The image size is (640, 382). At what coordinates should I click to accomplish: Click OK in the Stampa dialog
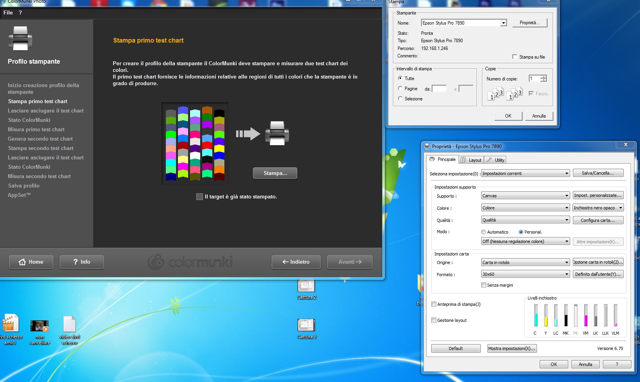click(x=508, y=116)
